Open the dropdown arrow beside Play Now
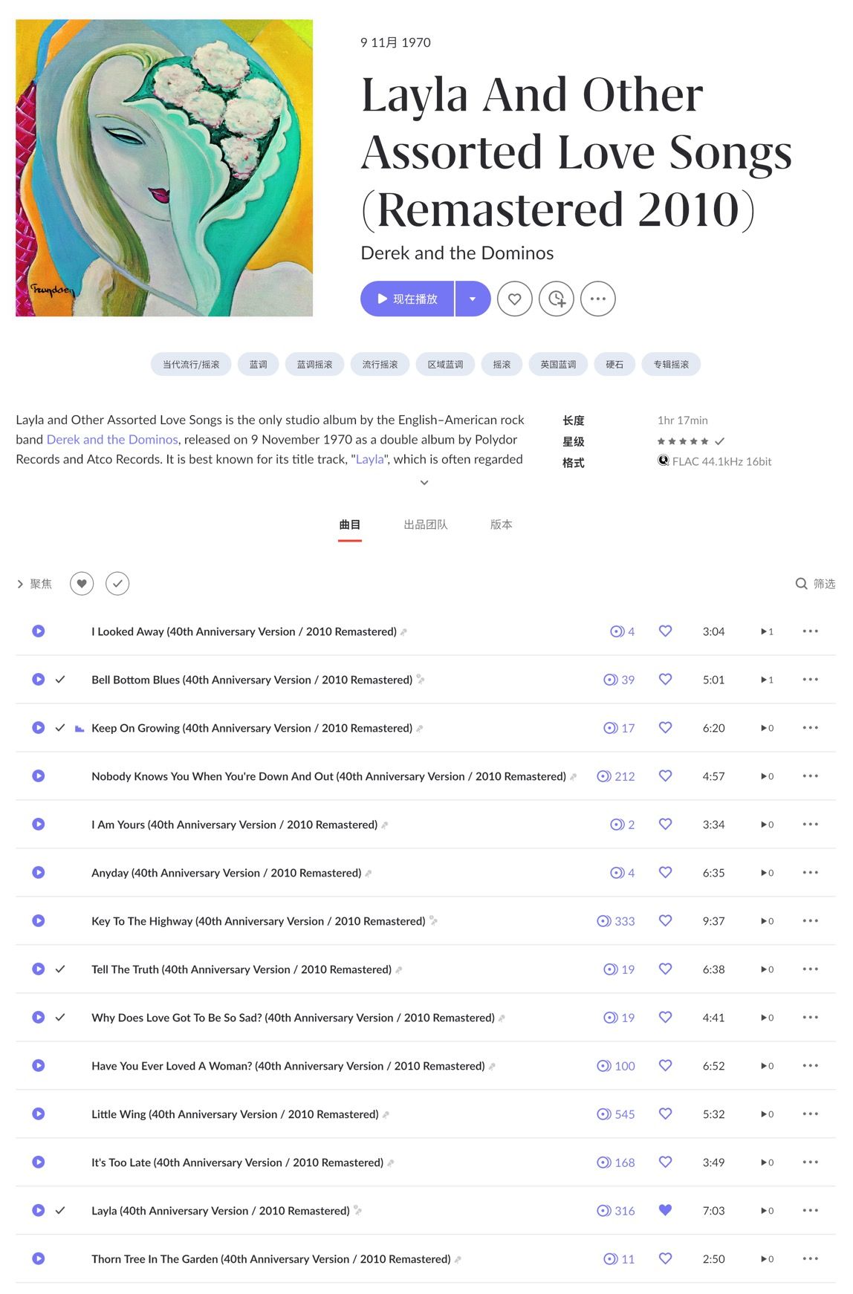Viewport: 853px width, 1294px height. (473, 299)
